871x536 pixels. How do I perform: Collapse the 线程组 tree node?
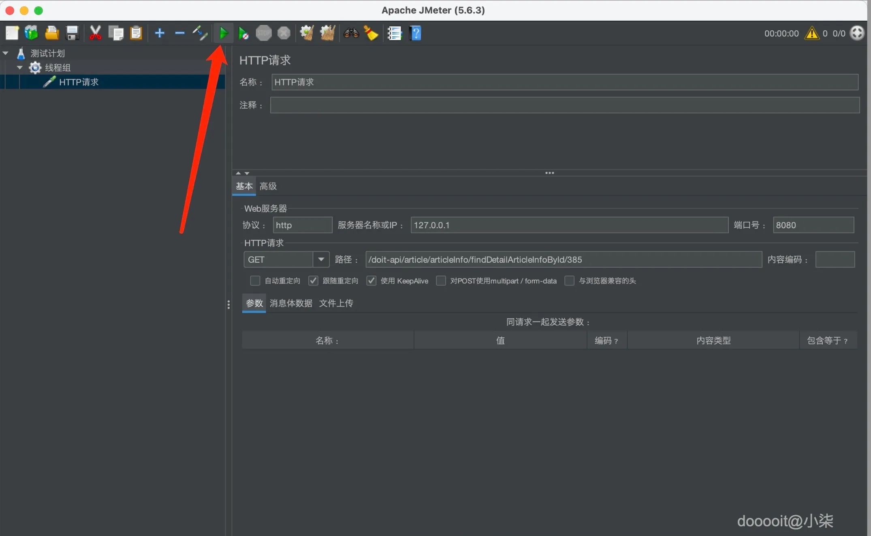click(19, 68)
